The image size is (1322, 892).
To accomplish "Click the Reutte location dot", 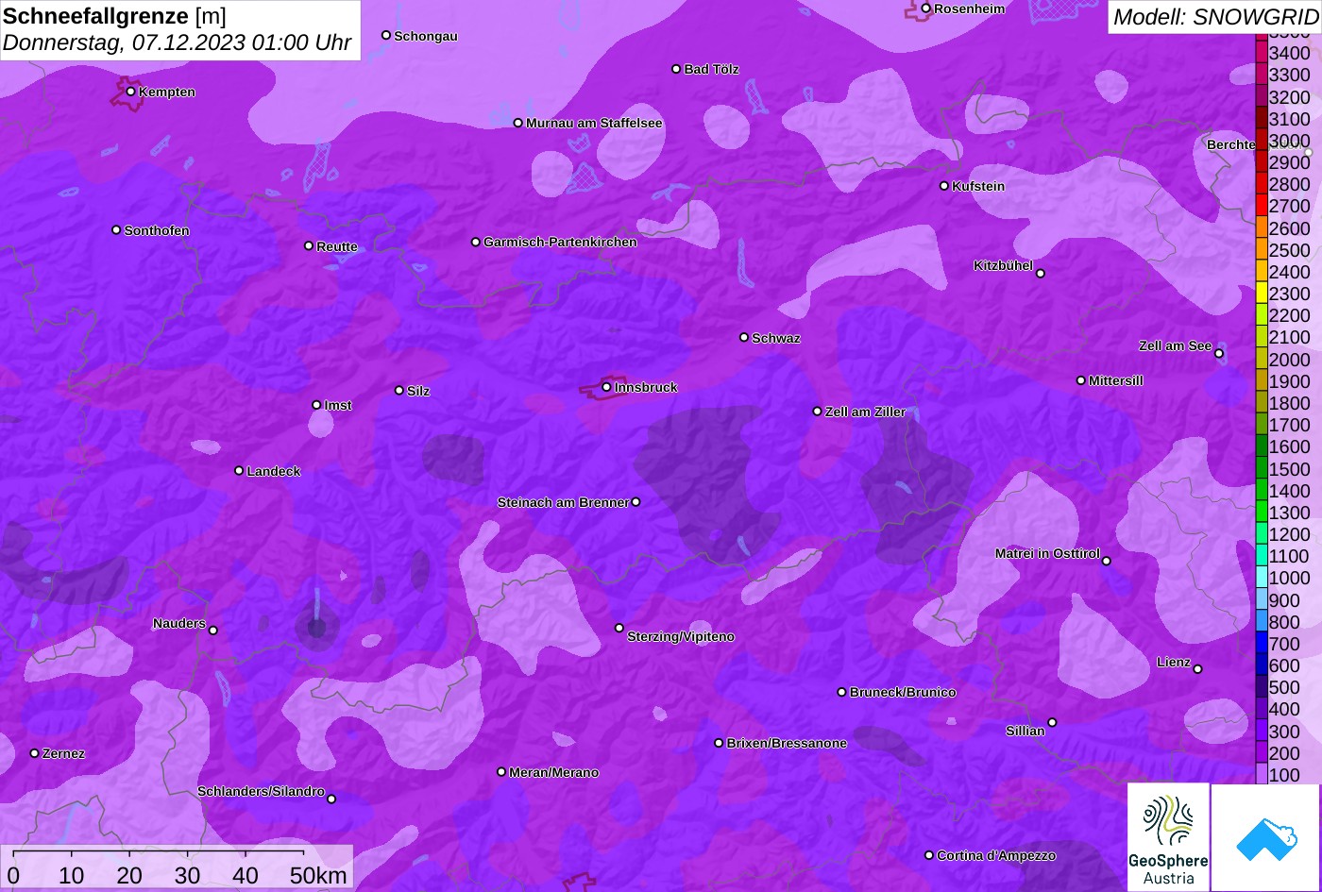I will pos(309,245).
